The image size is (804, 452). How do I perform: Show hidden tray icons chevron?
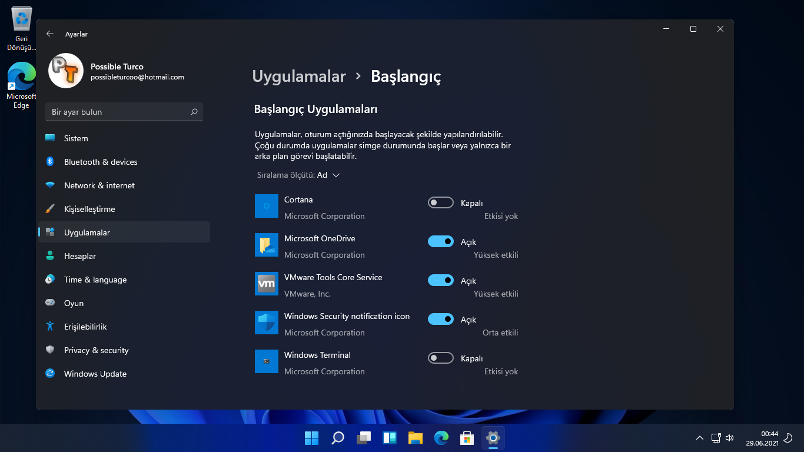pyautogui.click(x=700, y=438)
